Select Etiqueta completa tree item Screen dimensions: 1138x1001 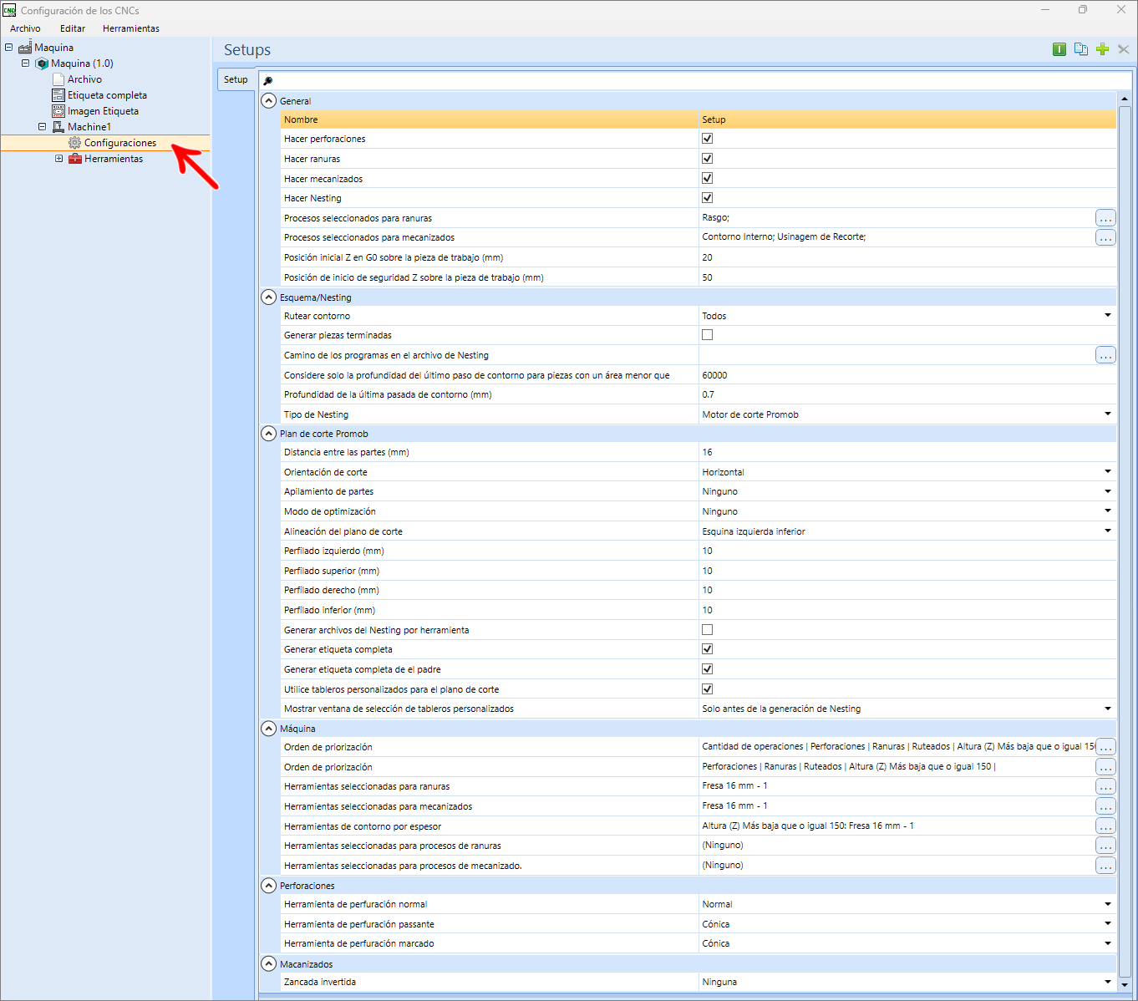point(107,95)
